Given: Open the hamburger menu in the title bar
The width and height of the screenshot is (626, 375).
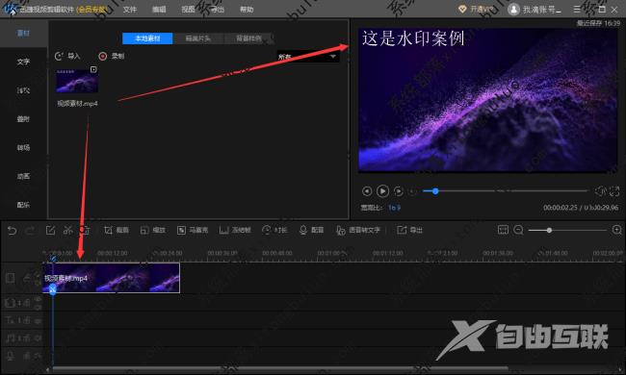Looking at the screenshot, I should click(x=577, y=9).
